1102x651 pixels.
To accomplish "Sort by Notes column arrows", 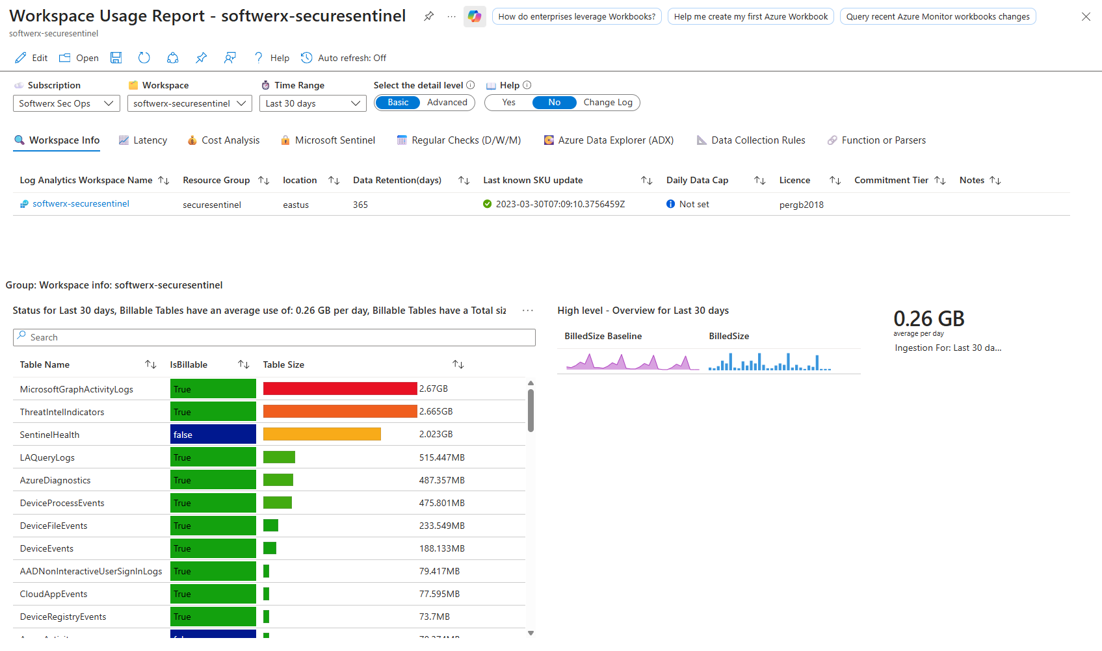I will tap(995, 181).
